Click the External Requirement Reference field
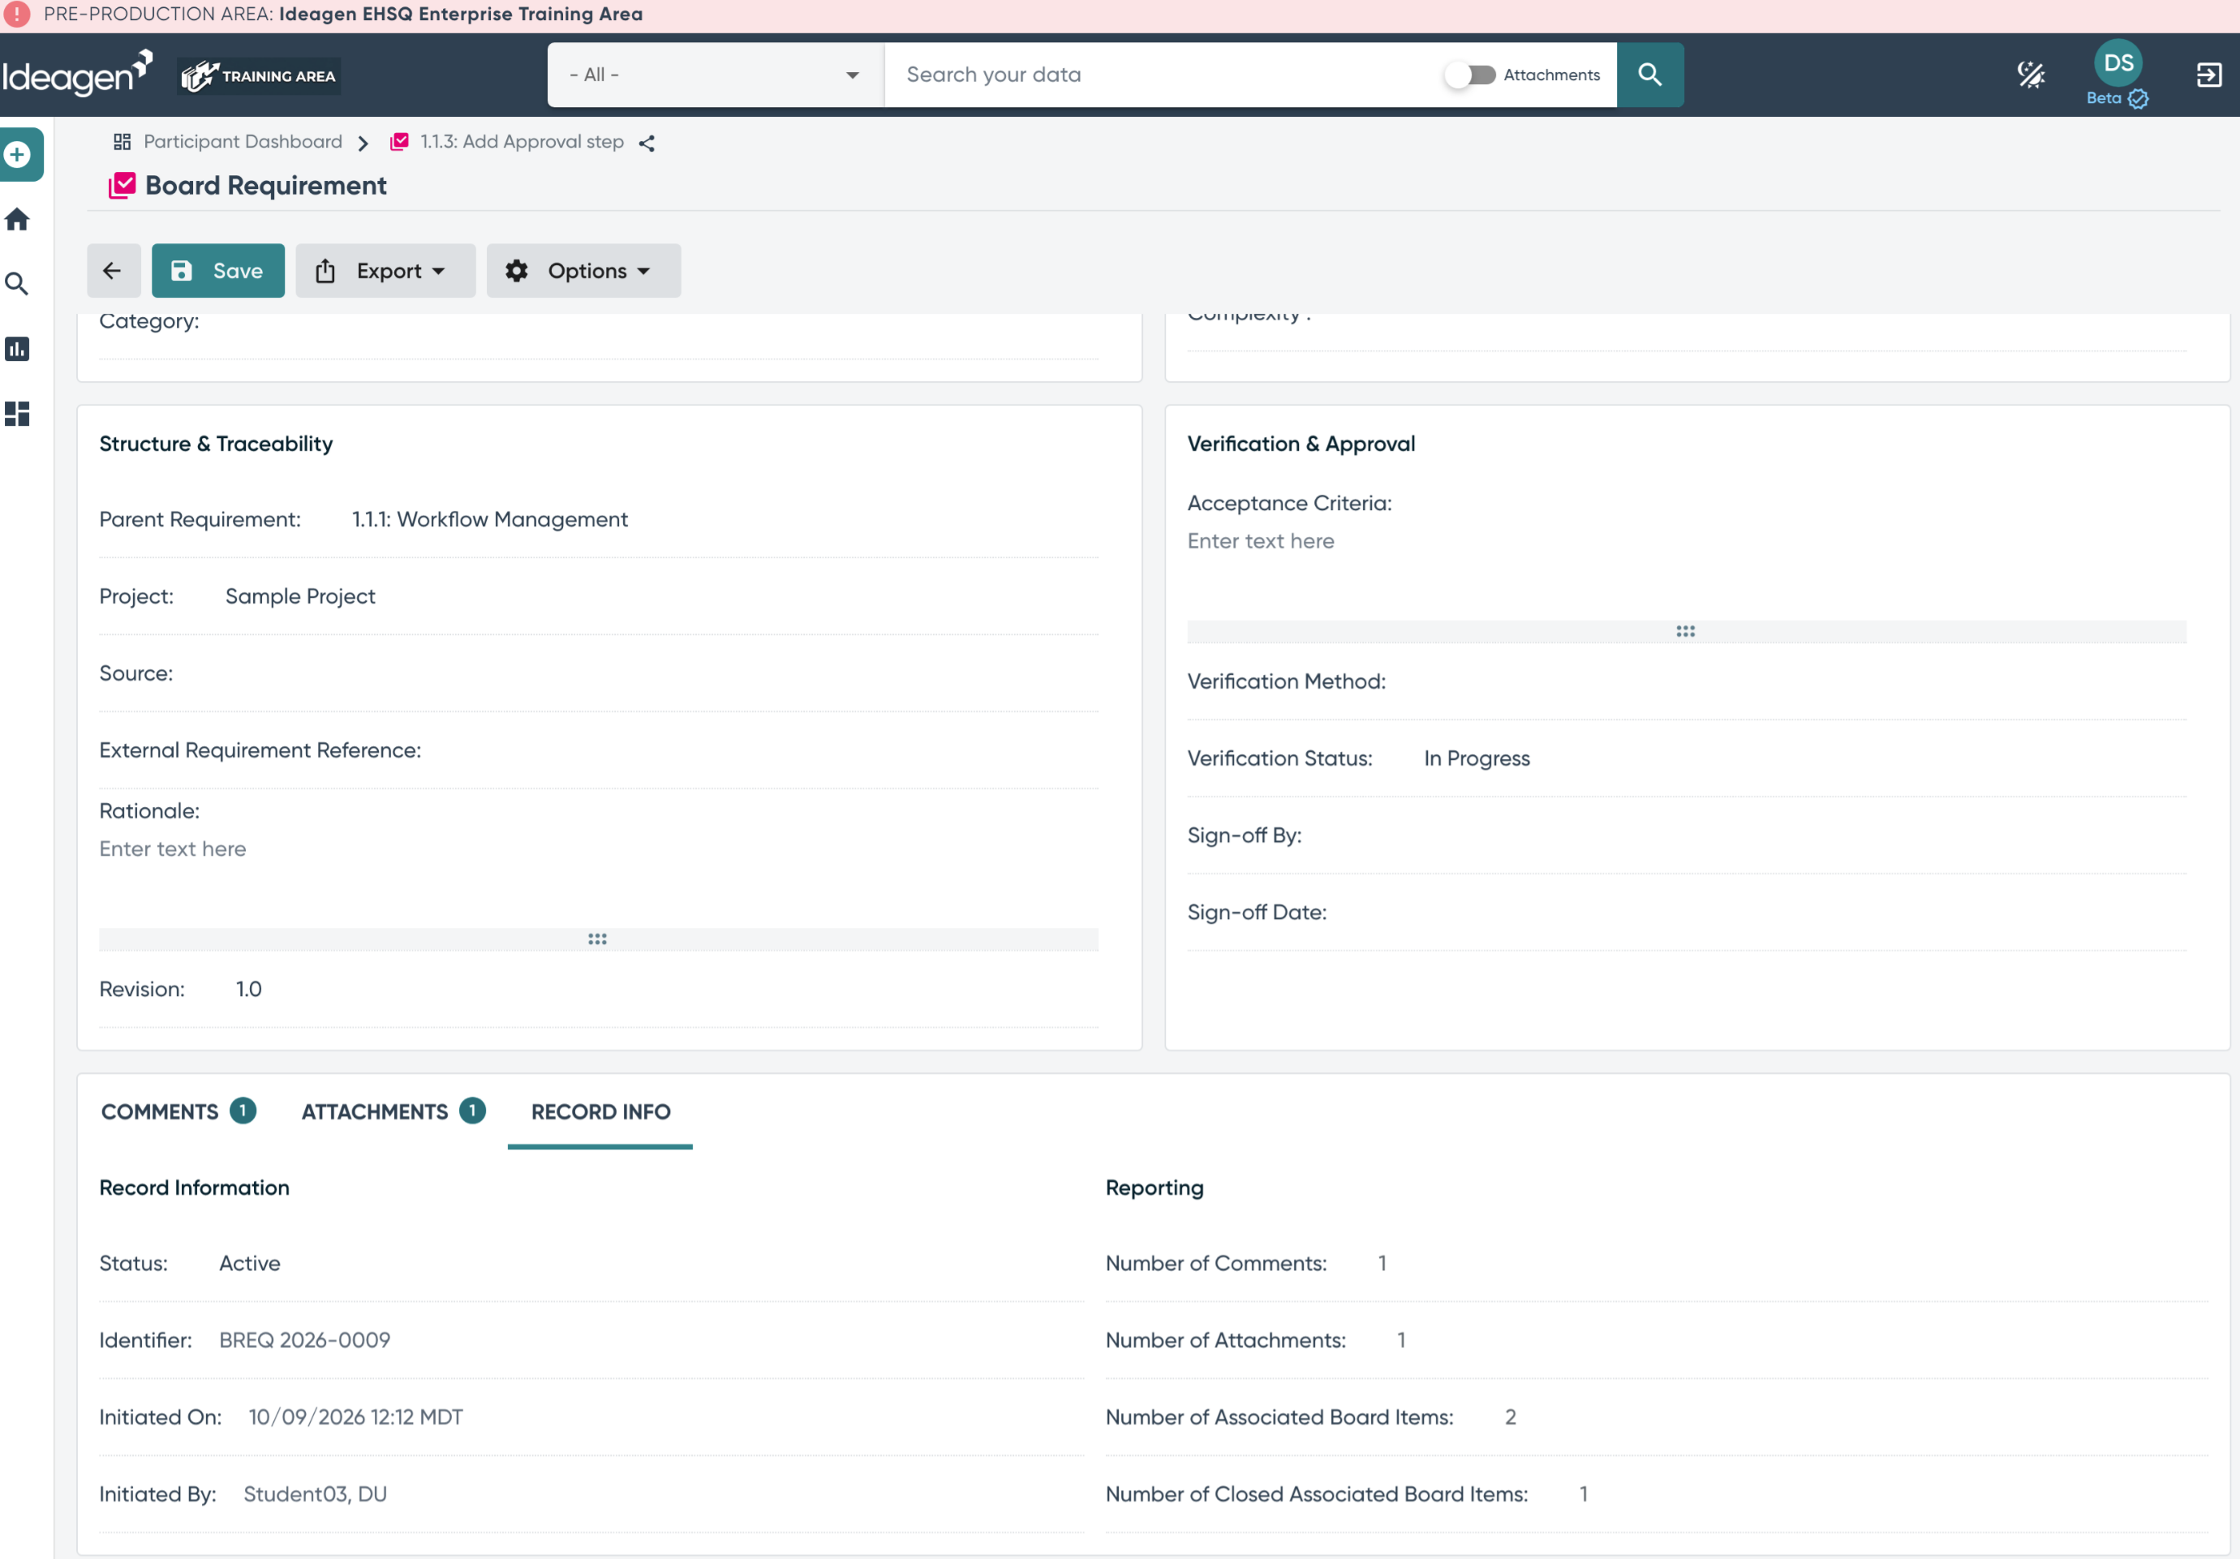The image size is (2240, 1559). click(x=599, y=750)
